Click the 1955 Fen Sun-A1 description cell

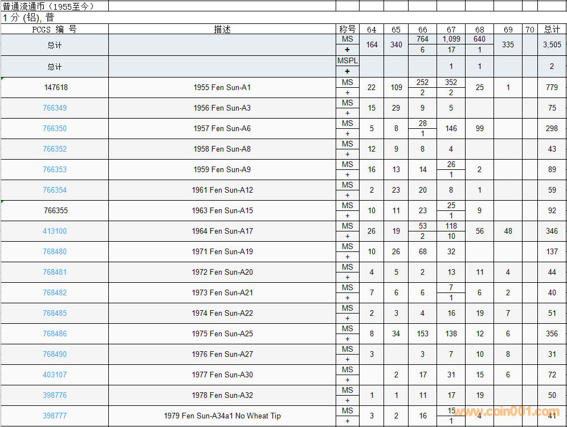coord(222,88)
